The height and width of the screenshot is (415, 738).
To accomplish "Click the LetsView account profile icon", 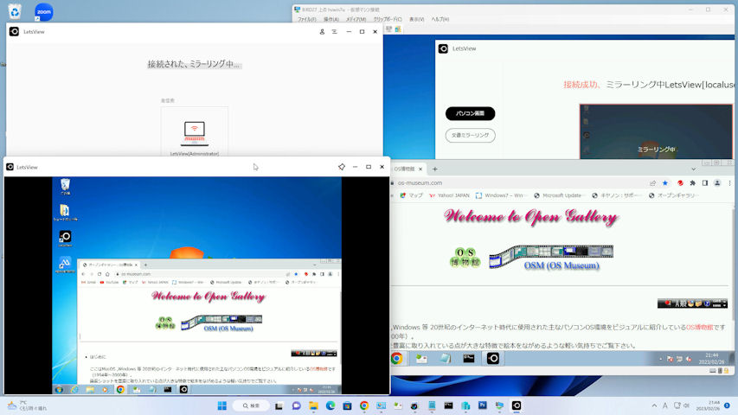I will coord(322,31).
